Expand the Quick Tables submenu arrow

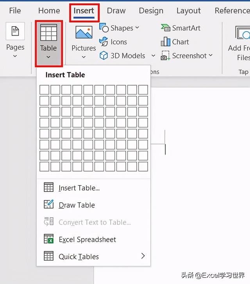point(143,256)
